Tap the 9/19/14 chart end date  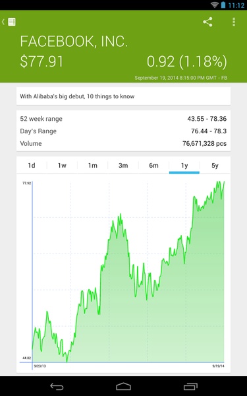tap(218, 366)
